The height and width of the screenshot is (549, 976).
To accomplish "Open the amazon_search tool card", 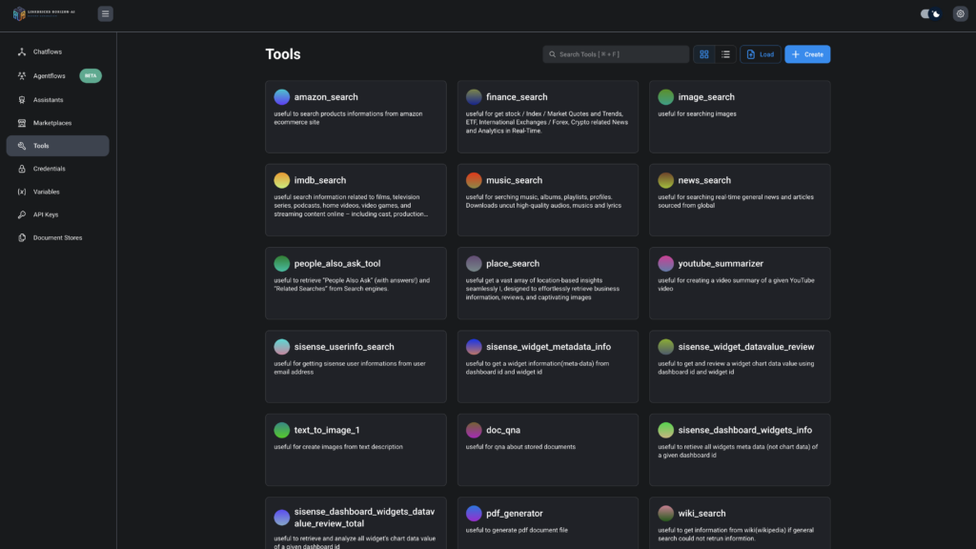I will (356, 116).
